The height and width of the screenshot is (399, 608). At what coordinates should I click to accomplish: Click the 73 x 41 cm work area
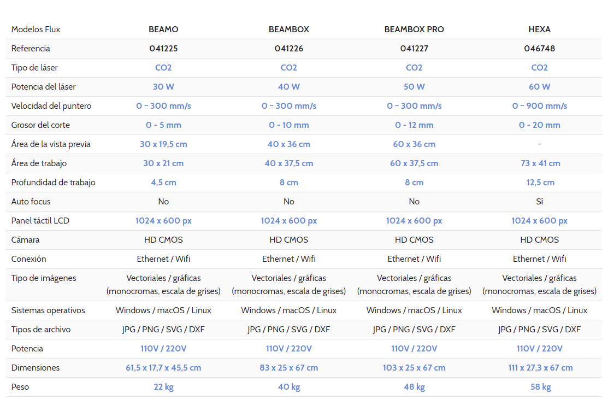click(x=539, y=163)
